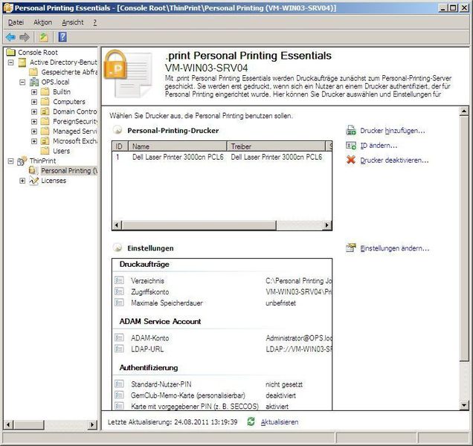Click the Einstellungen ändern... link
Image resolution: width=473 pixels, height=446 pixels.
pos(395,248)
